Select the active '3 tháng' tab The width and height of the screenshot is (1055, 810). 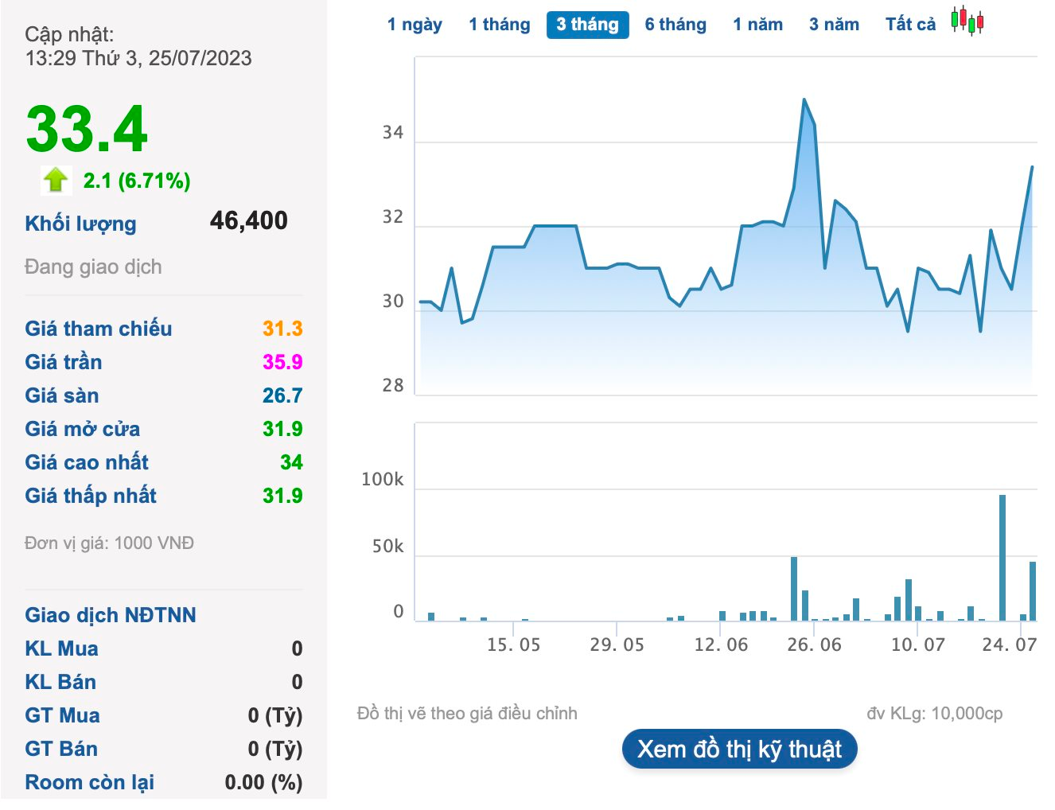tap(587, 25)
